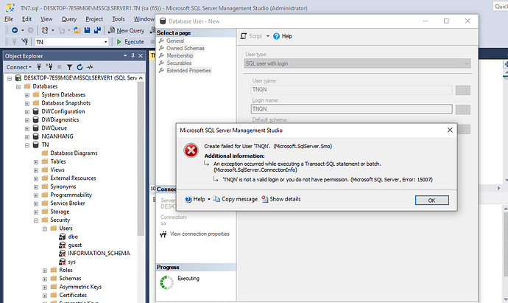The image size is (508, 303).
Task: Click OK in the error dialog
Action: 432,201
